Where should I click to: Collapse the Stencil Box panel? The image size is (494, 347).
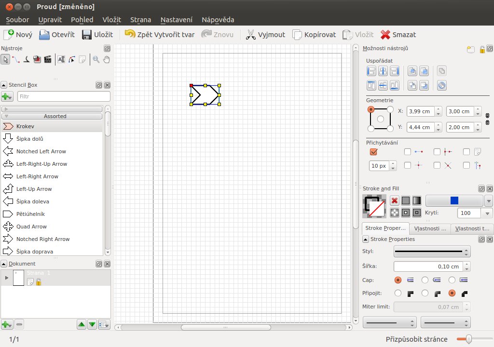[x=4, y=85]
